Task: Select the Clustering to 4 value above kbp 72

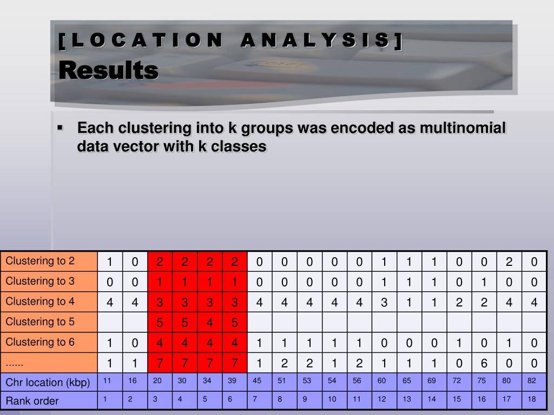Action: (x=459, y=303)
